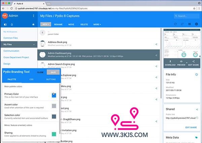Go back in browser history
The image size is (202, 143).
click(x=3, y=8)
